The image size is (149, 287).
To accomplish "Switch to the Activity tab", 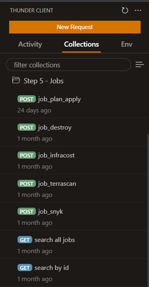I will tap(30, 44).
